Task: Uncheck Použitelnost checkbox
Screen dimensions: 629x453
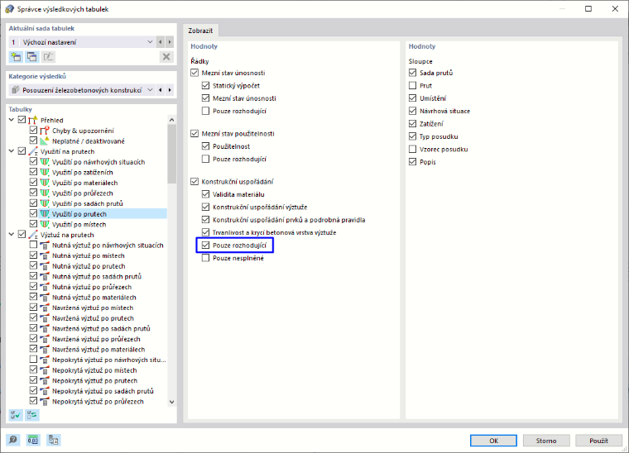Action: 206,146
